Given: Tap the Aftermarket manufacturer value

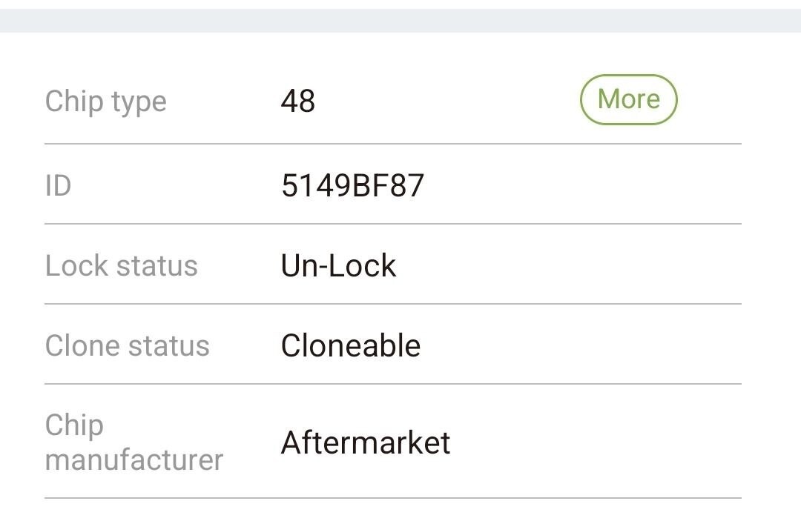Looking at the screenshot, I should tap(366, 442).
